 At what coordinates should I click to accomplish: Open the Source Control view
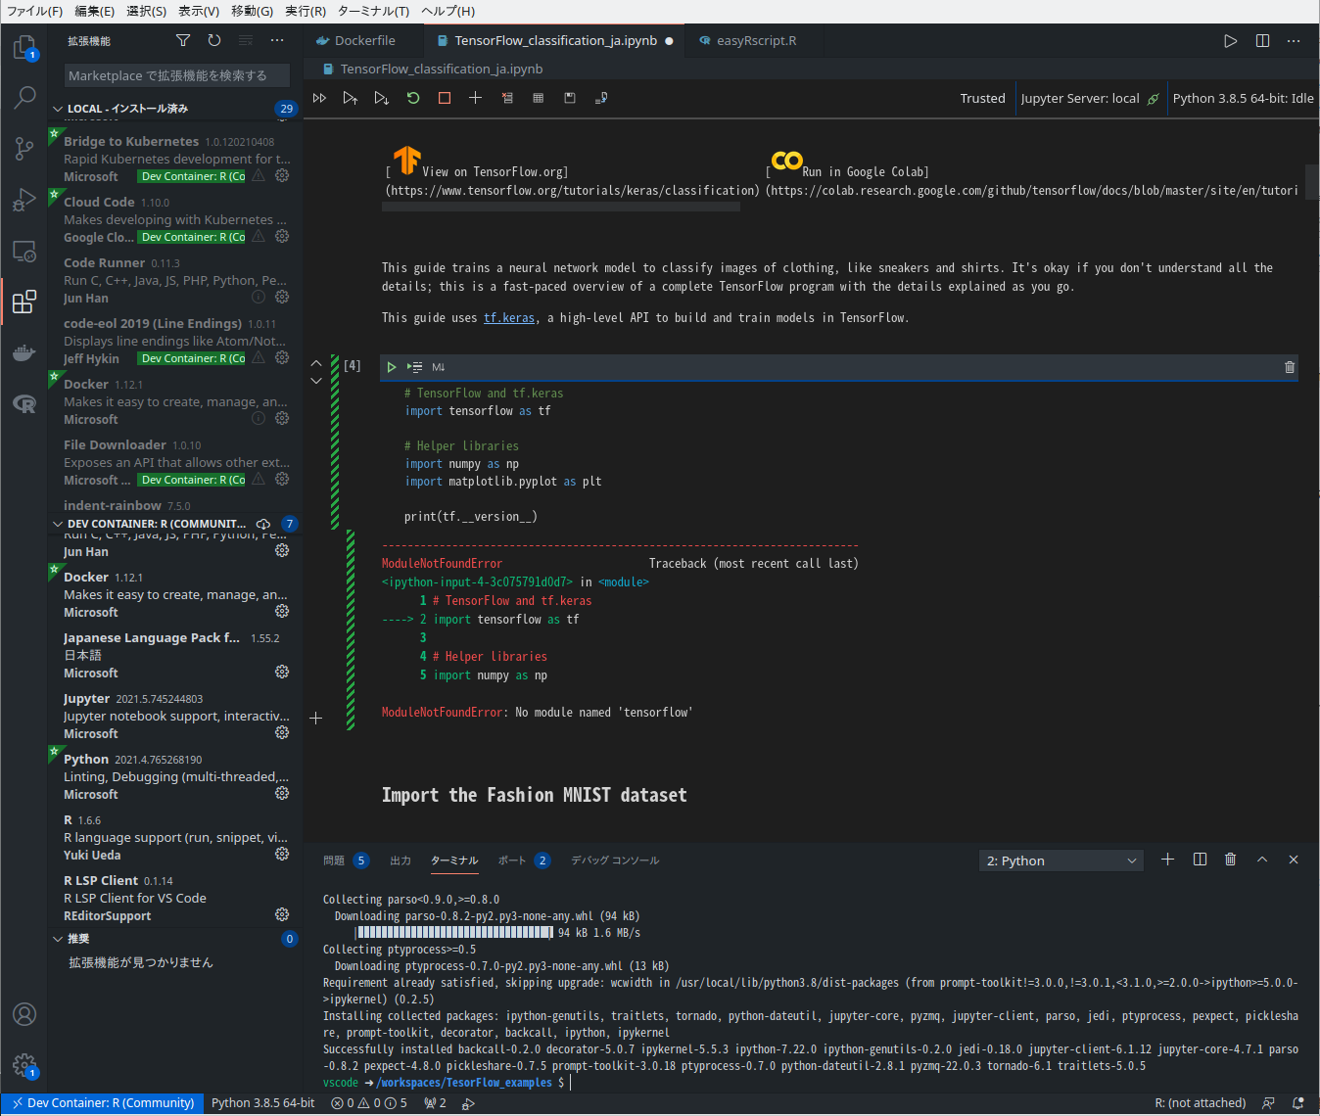coord(24,148)
